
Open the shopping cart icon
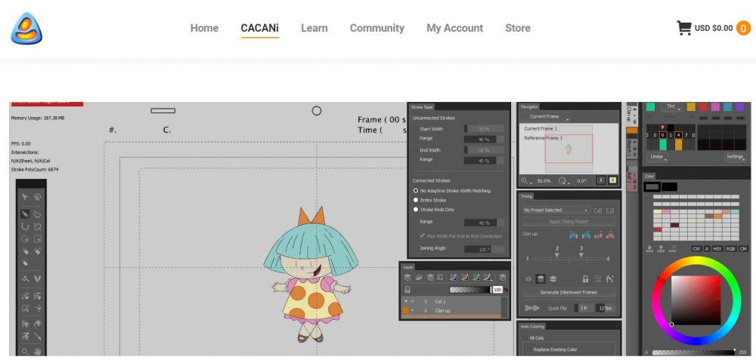point(683,28)
